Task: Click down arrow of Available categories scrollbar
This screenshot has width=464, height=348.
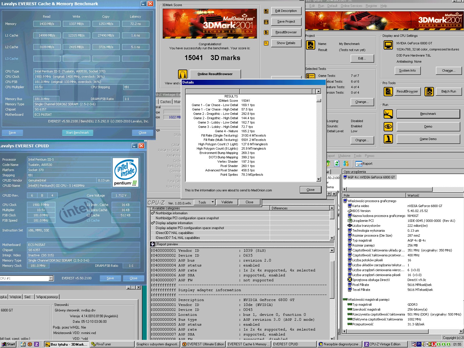Action: (x=332, y=238)
